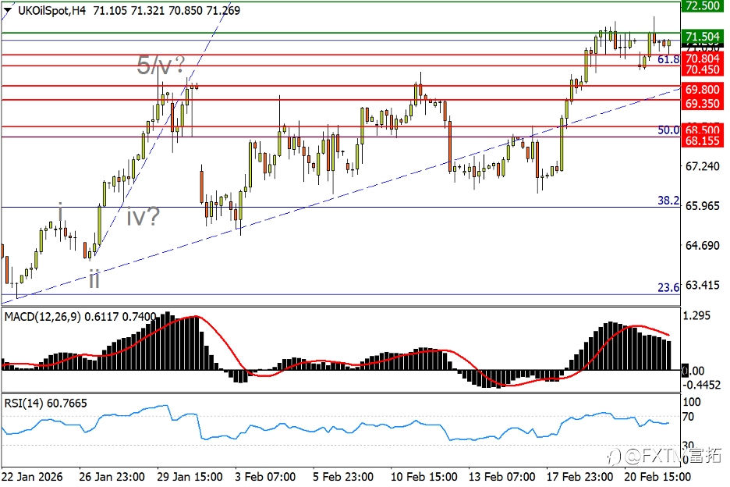Click the red 69.800 level label
This screenshot has width=730, height=487.
point(702,90)
